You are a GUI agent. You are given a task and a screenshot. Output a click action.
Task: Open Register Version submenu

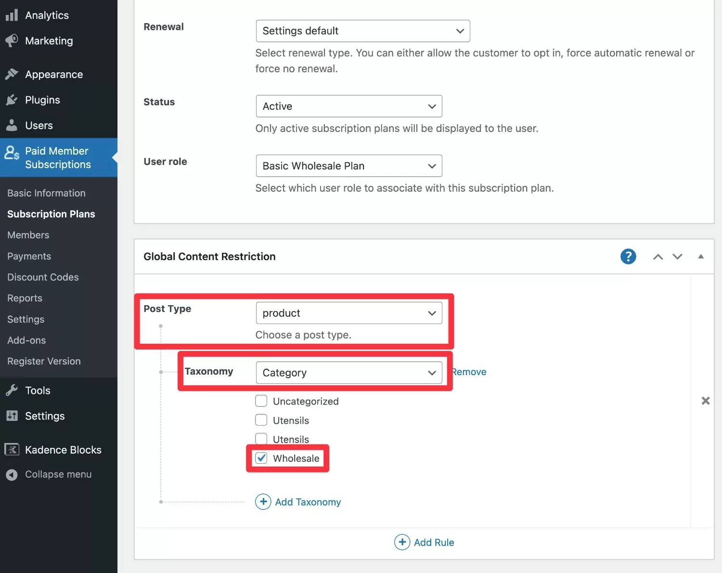44,361
